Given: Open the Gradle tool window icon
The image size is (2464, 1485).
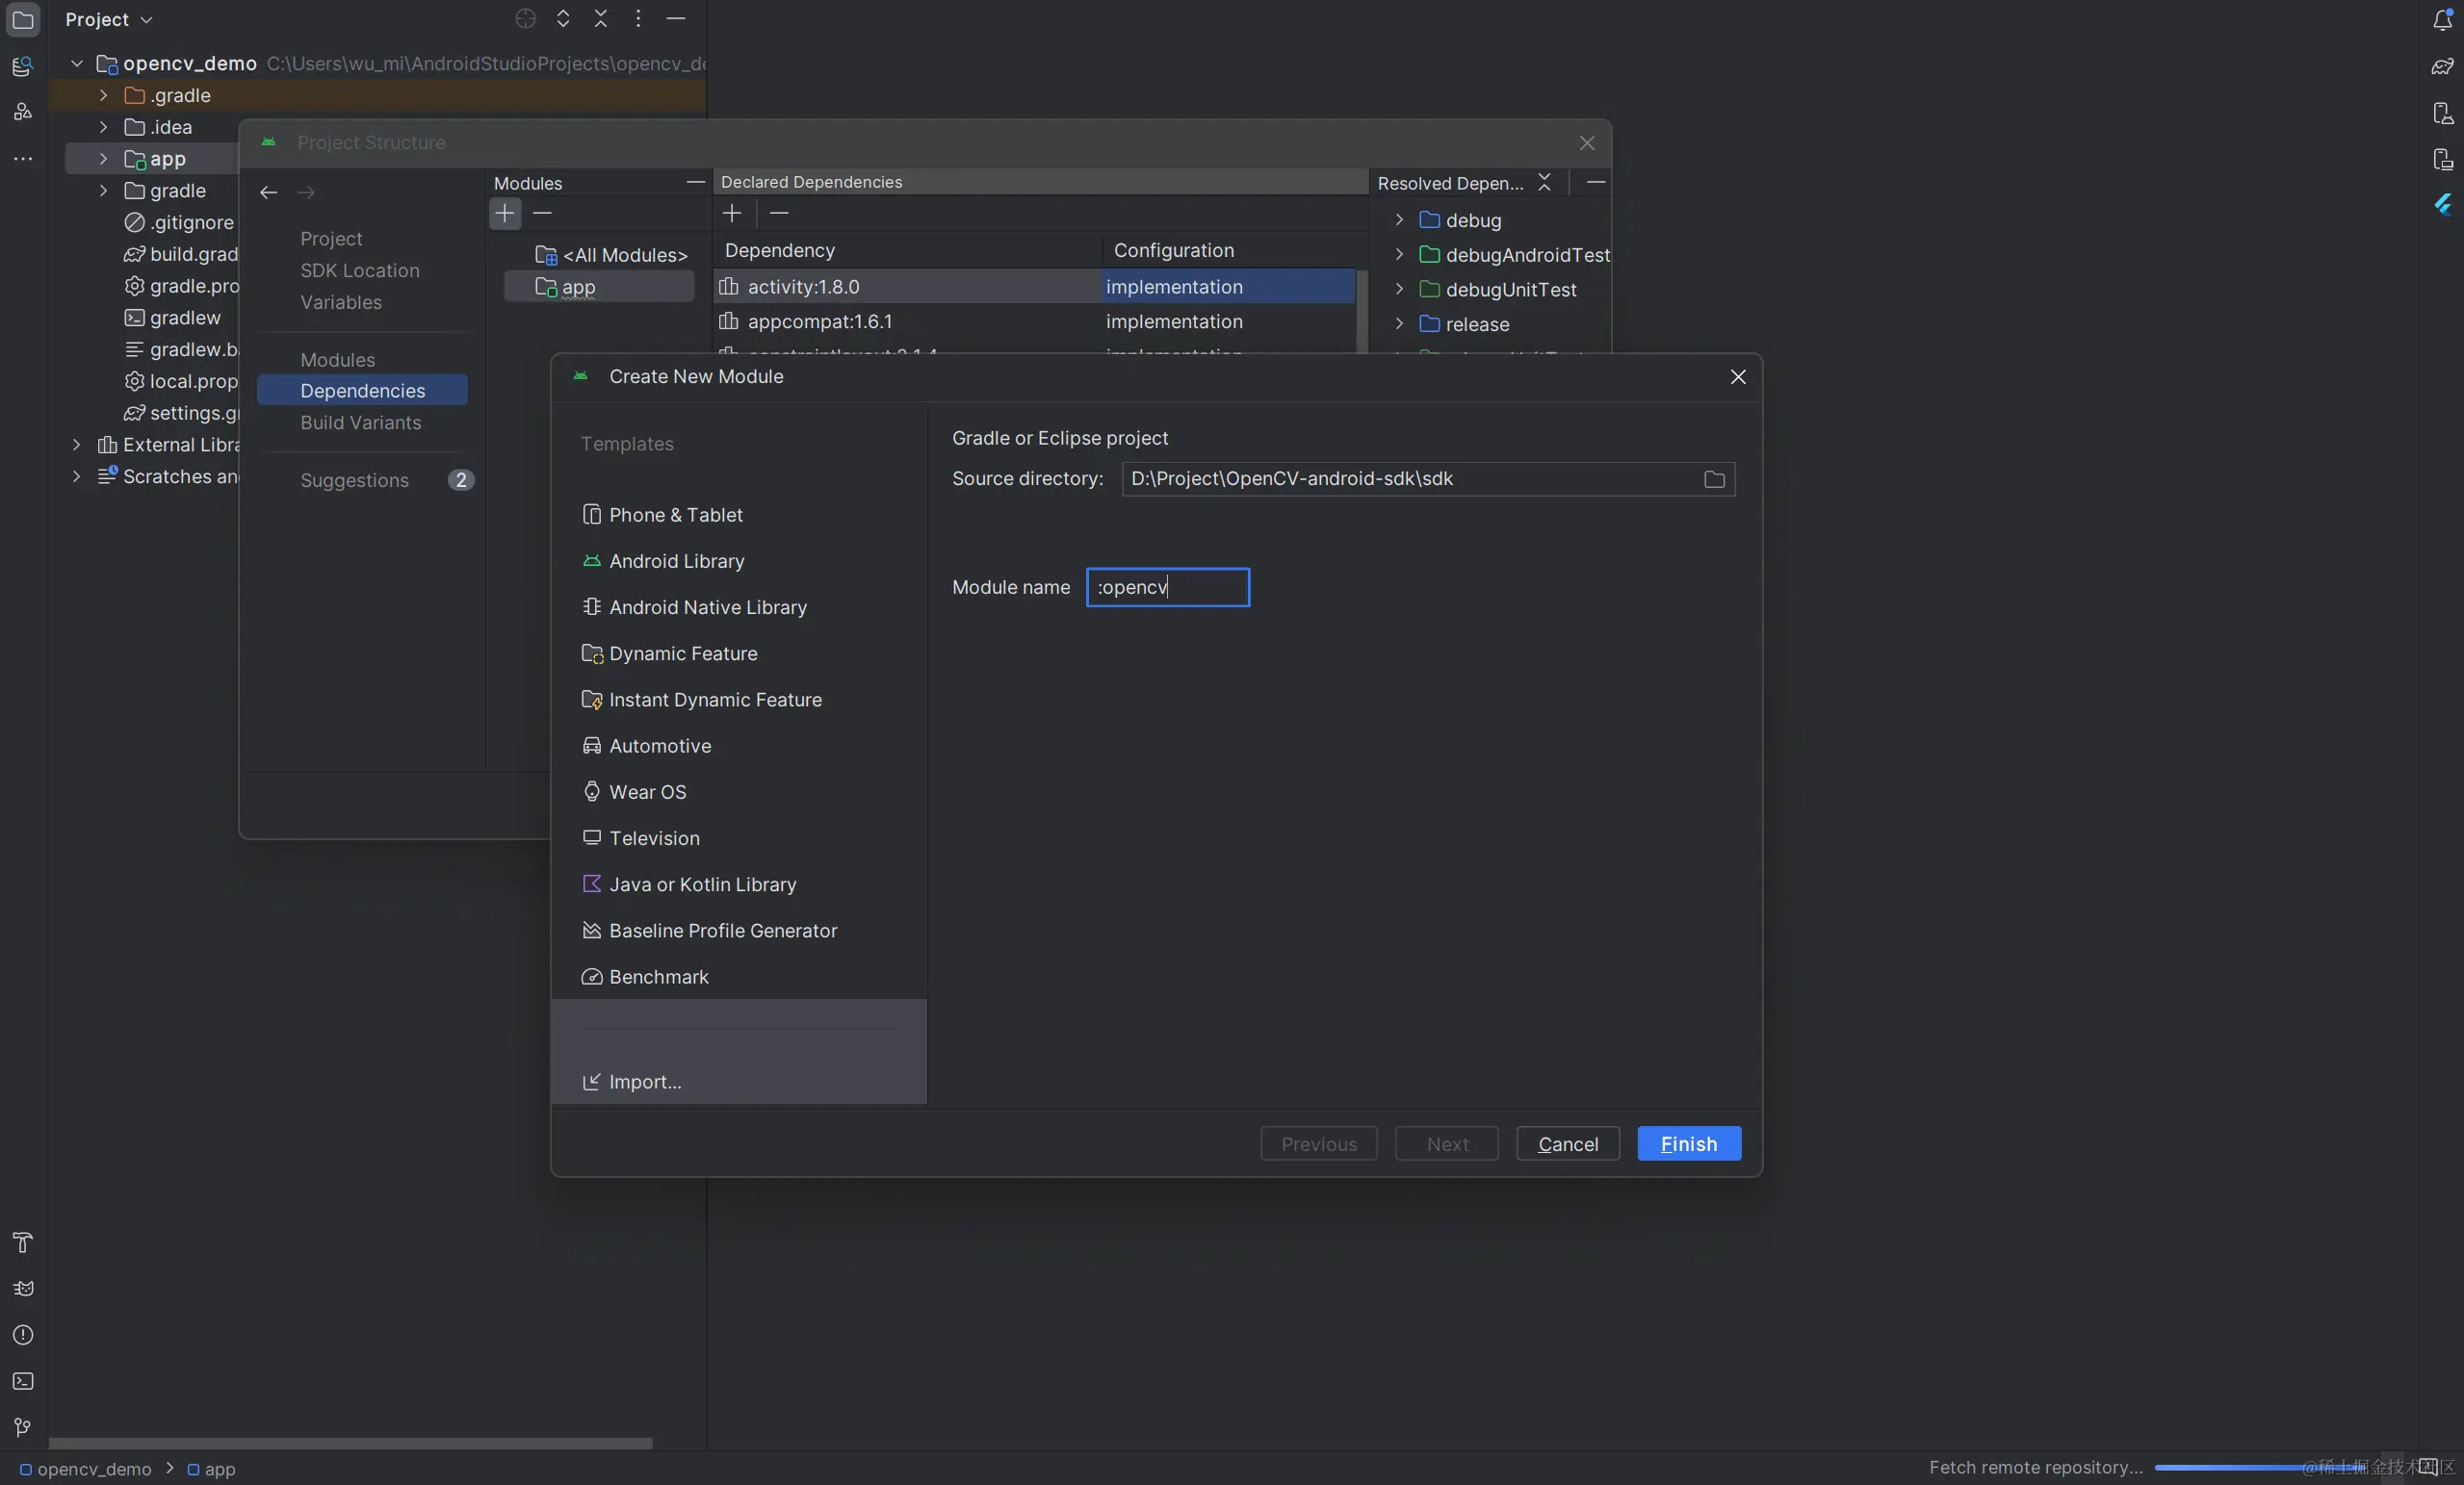Looking at the screenshot, I should click(x=2442, y=66).
